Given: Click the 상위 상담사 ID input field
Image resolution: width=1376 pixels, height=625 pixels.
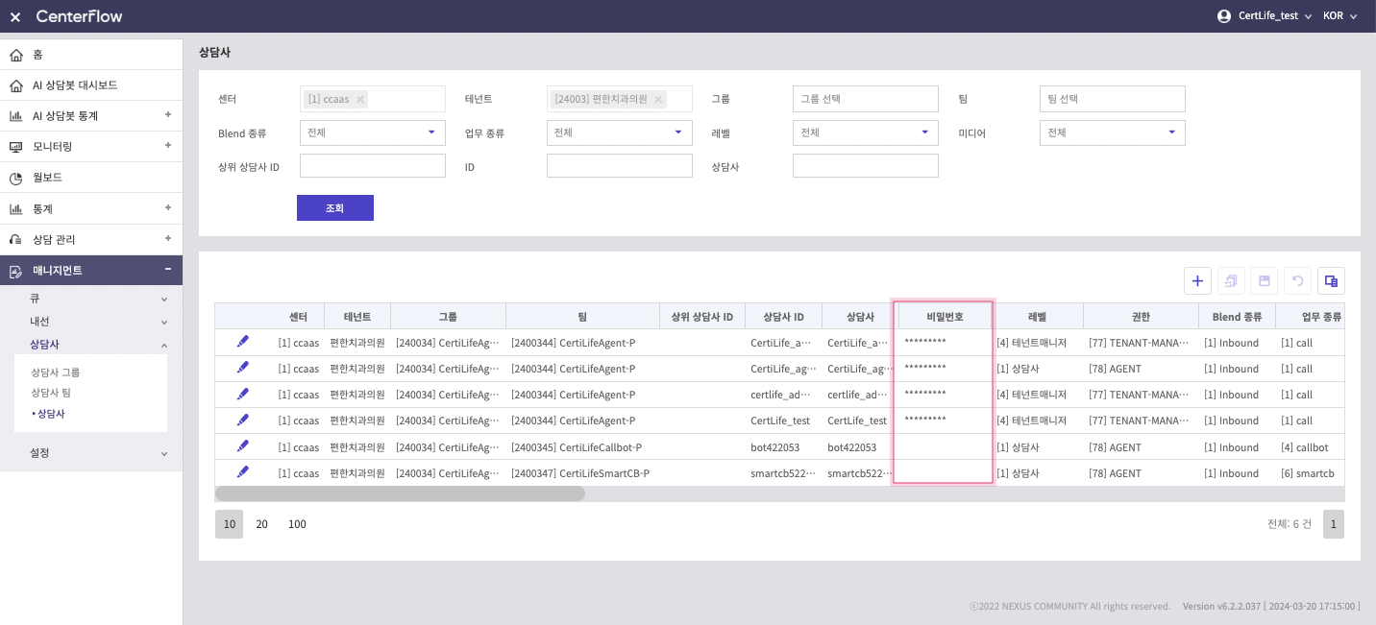Looking at the screenshot, I should [x=372, y=166].
